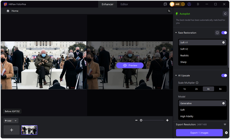Click the Scale Multiplier info icon

click(x=197, y=83)
